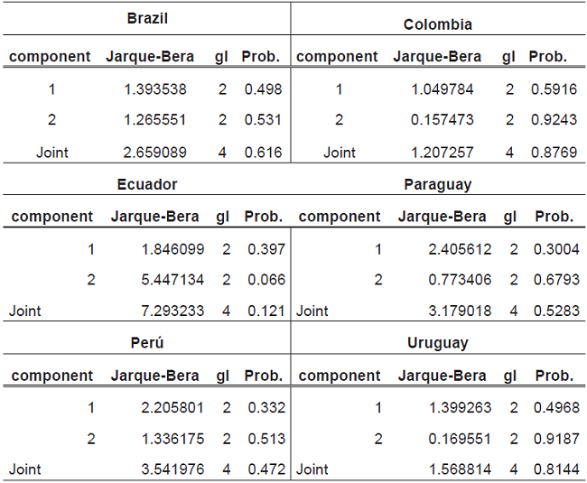The image size is (587, 483).
Task: Click Brazil's probability value 0.498
Action: (x=262, y=89)
